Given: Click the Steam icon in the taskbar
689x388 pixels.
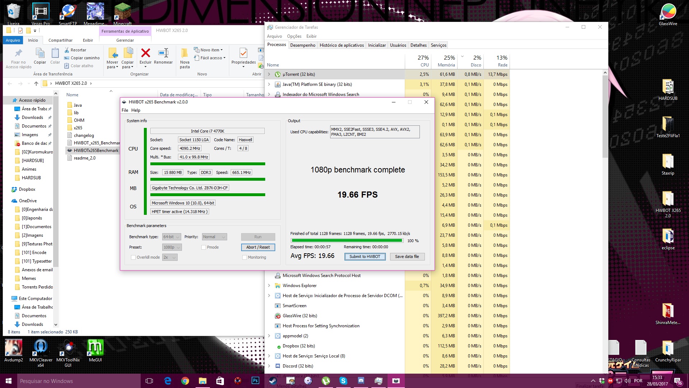Looking at the screenshot, I should click(x=273, y=381).
